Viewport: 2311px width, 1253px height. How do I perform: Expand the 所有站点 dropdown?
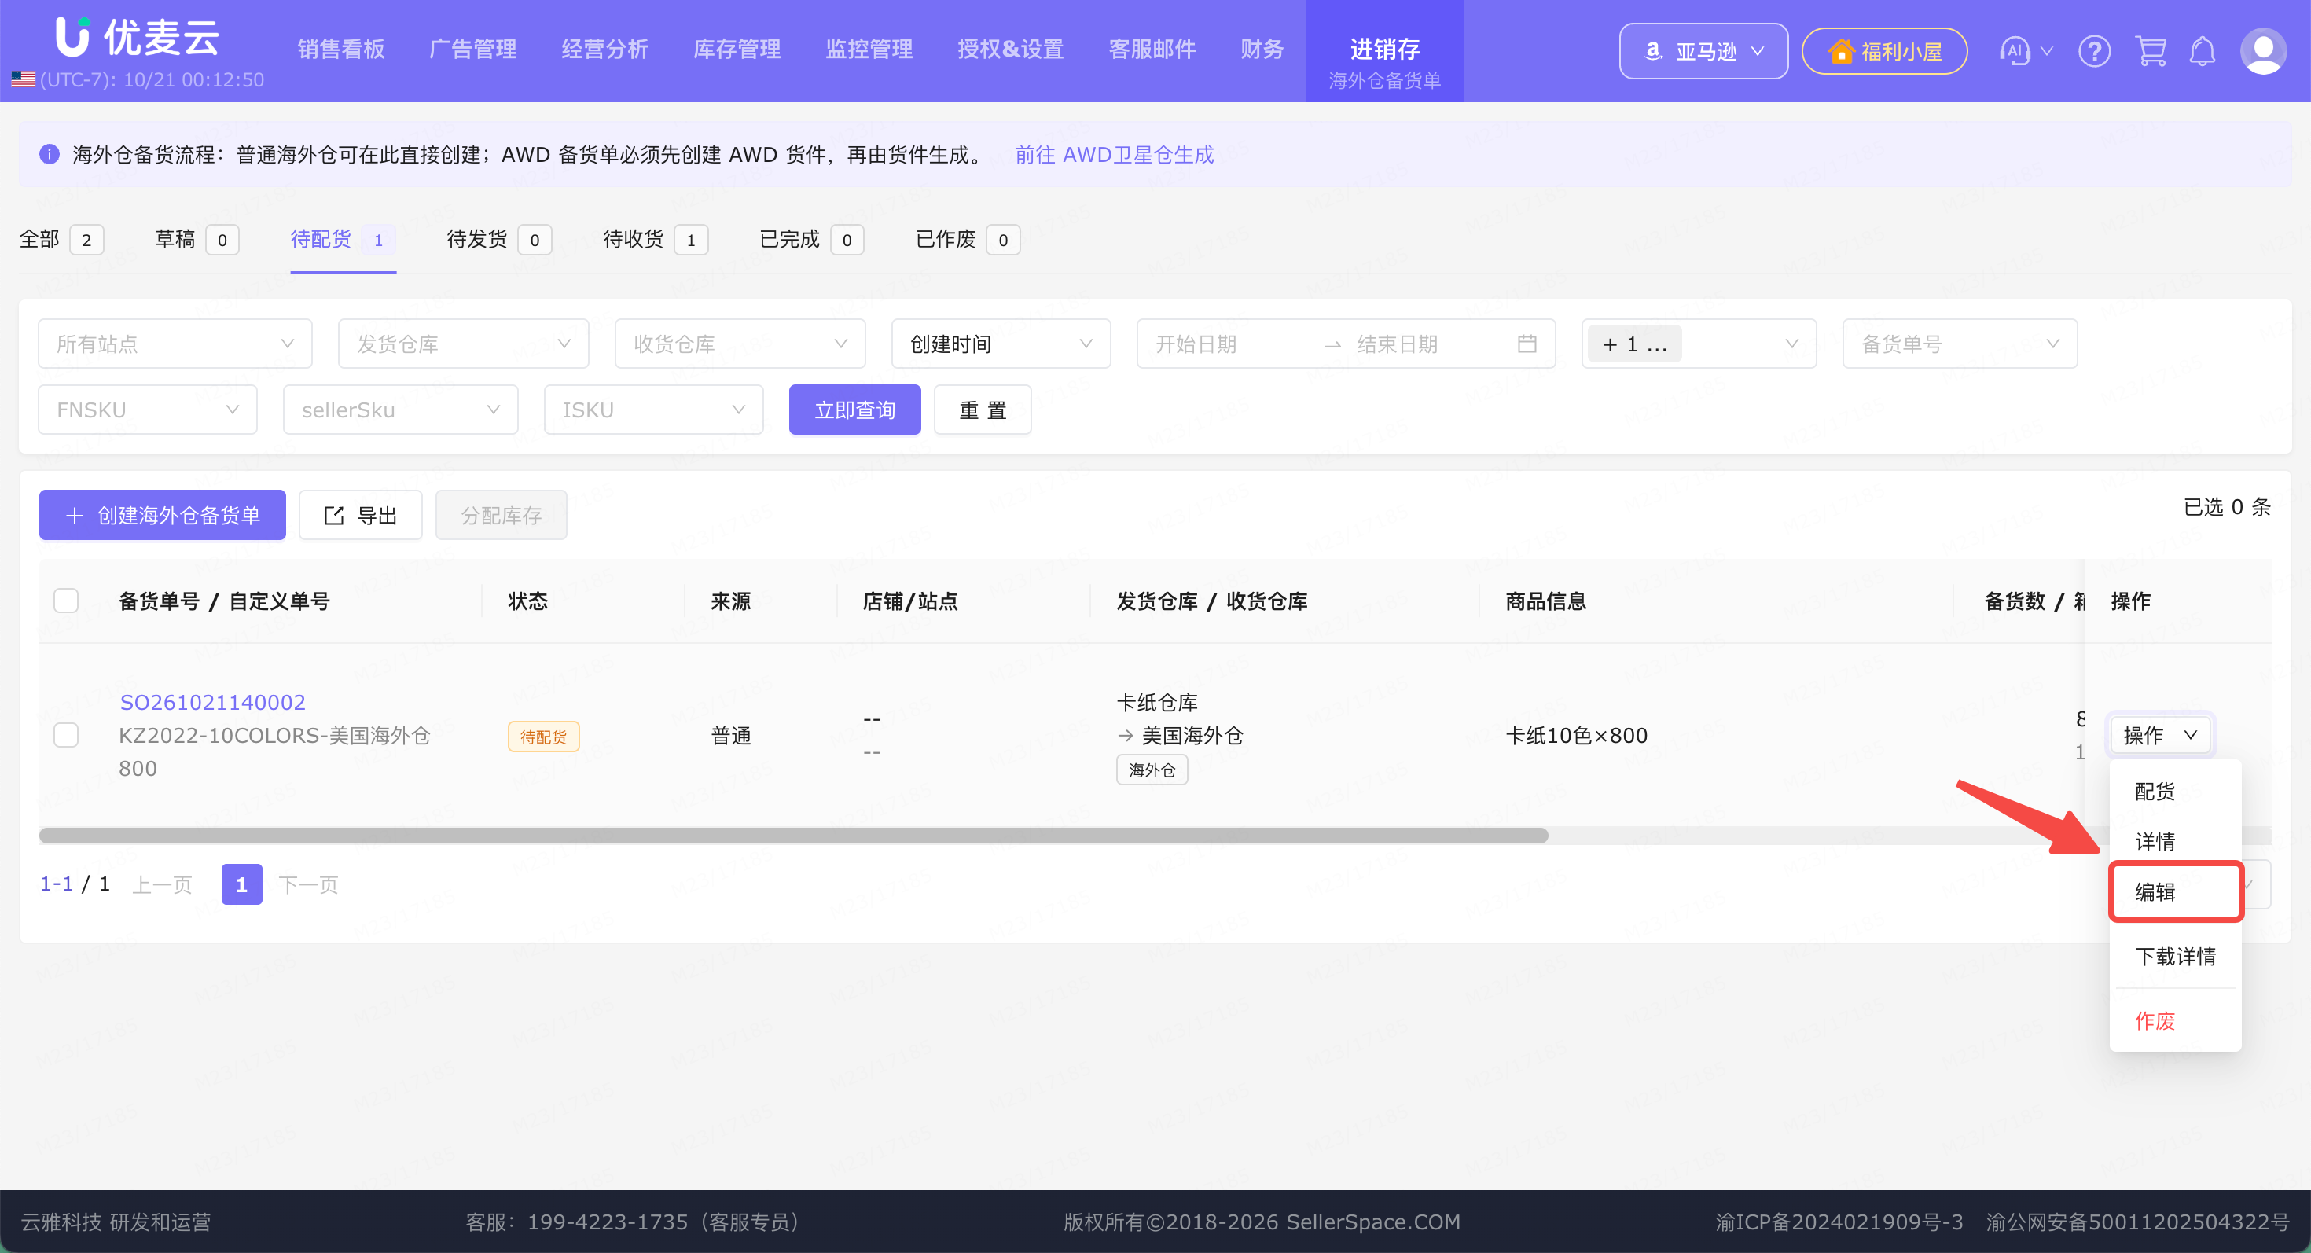point(175,344)
